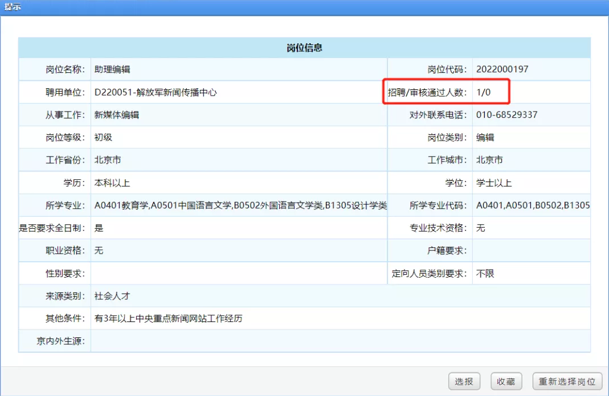Click the 助理编辑 position name value
The width and height of the screenshot is (609, 396).
tap(112, 69)
